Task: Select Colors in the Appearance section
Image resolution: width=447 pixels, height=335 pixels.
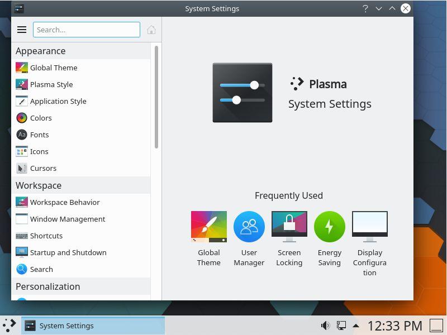Action: 41,118
